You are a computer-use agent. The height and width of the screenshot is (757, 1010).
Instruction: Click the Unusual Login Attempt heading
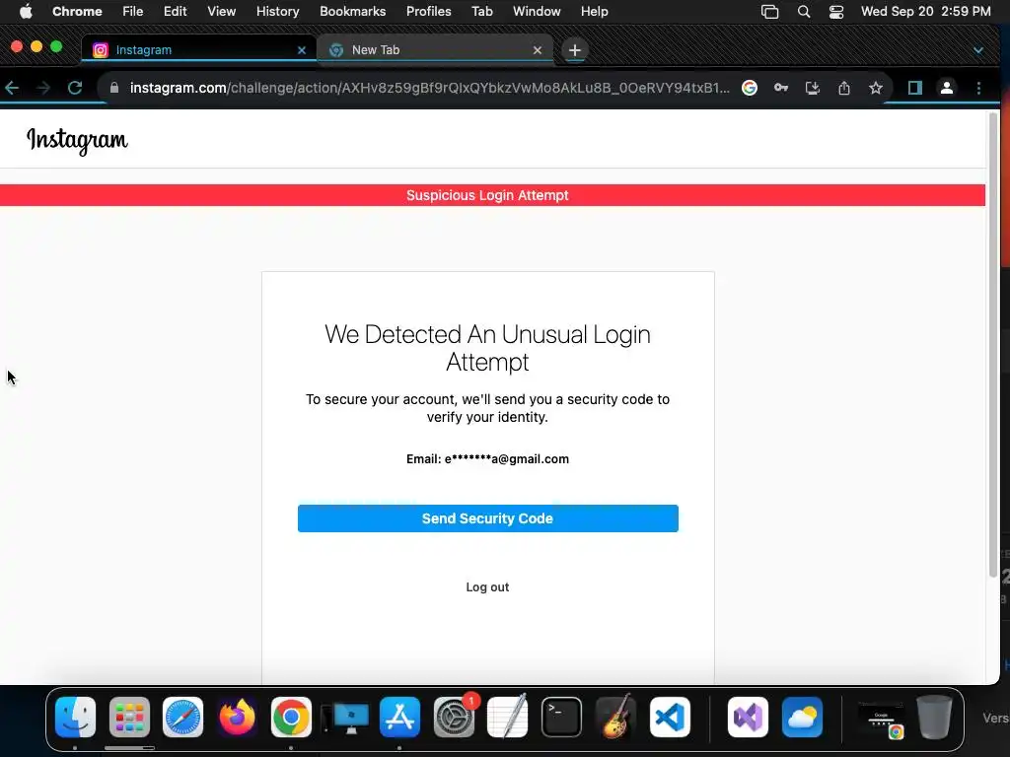click(x=487, y=348)
